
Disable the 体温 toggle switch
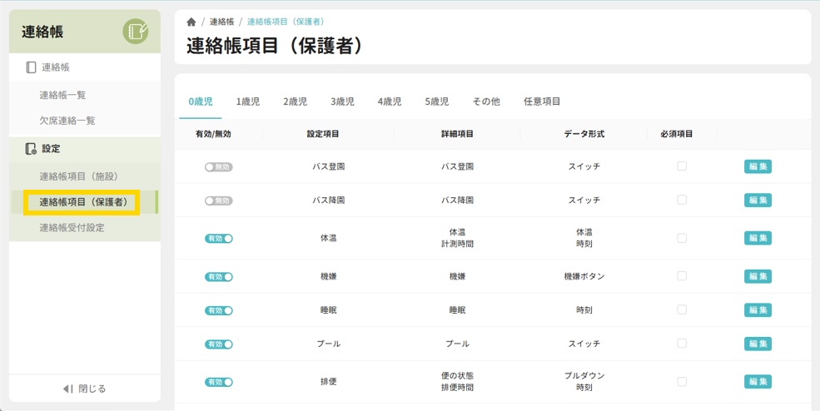click(219, 238)
